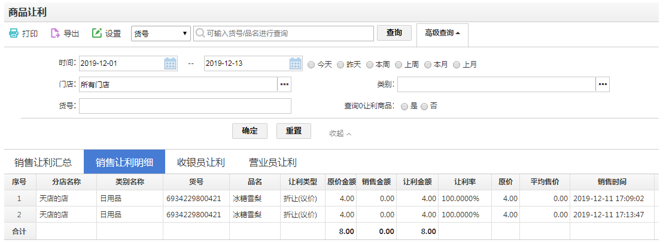
Task: Click the 品名 column header
Action: coord(255,182)
